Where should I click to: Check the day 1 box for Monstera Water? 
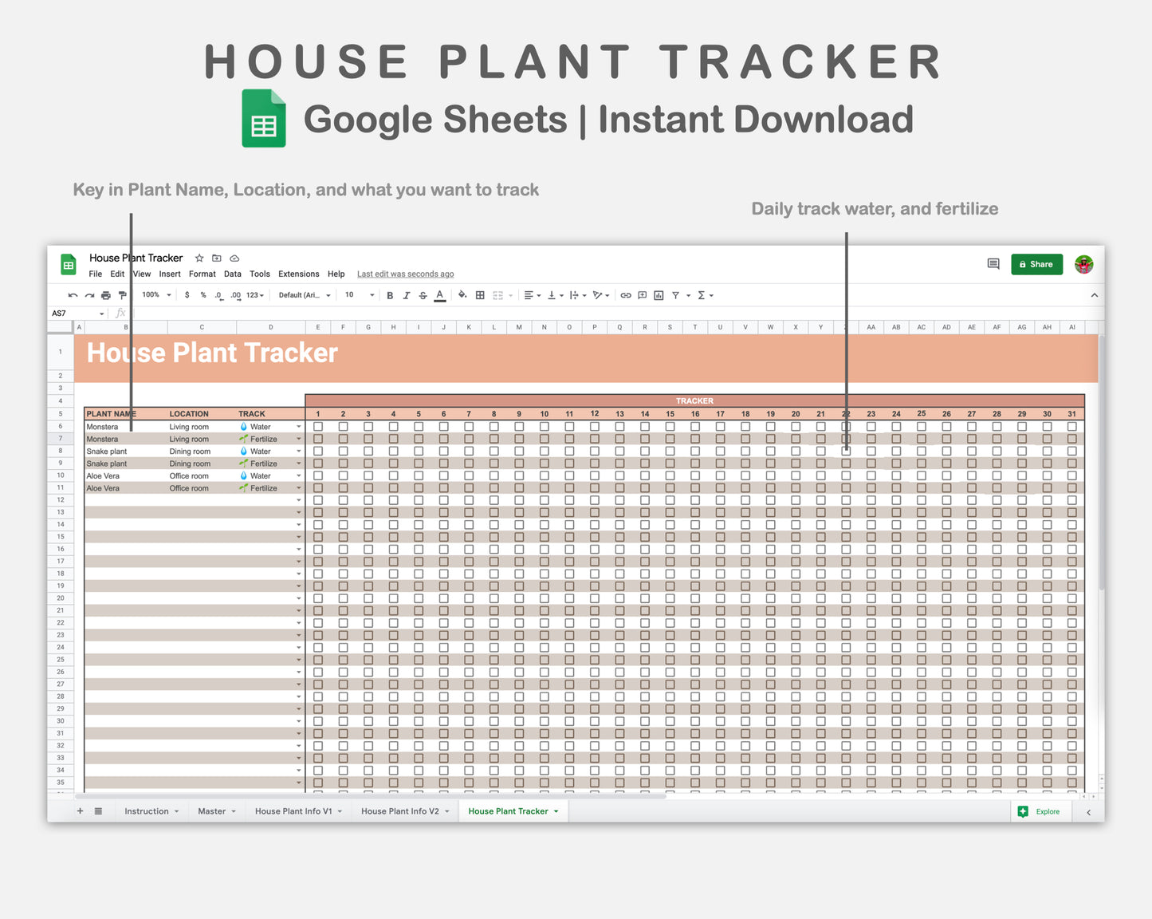pyautogui.click(x=317, y=426)
